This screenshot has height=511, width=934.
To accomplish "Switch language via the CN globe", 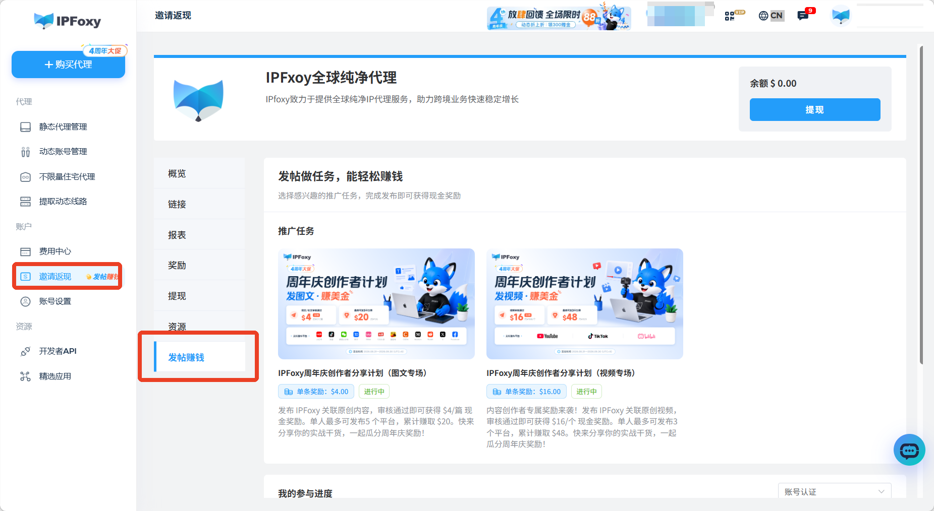I will pos(771,16).
